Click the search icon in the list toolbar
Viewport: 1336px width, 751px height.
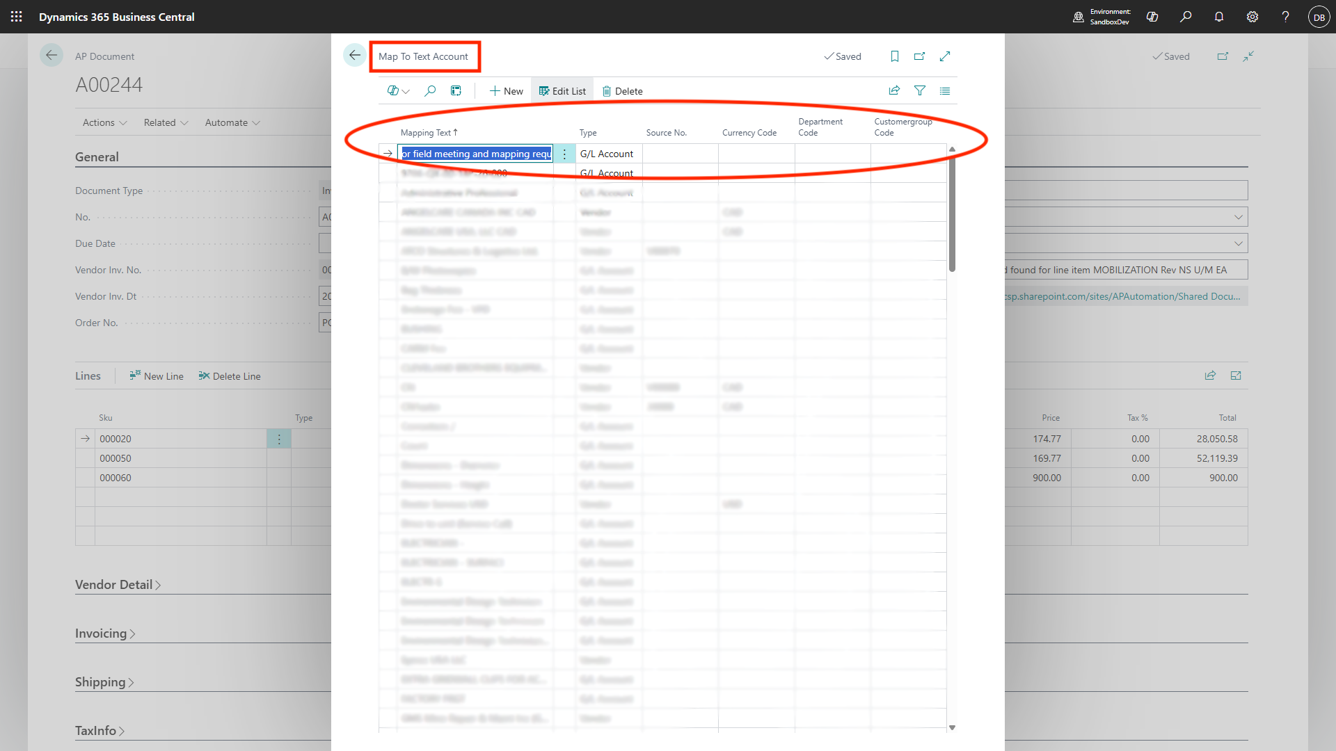tap(430, 91)
